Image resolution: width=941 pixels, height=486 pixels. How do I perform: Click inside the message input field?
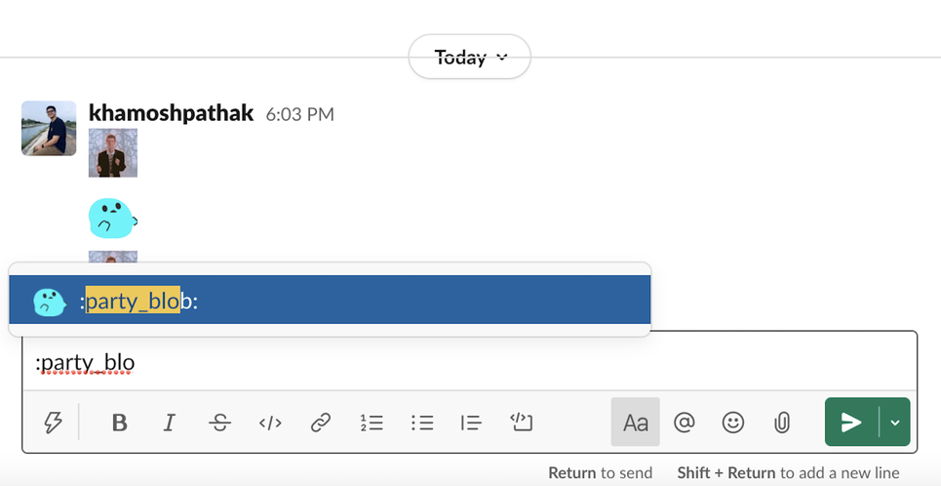click(x=469, y=363)
